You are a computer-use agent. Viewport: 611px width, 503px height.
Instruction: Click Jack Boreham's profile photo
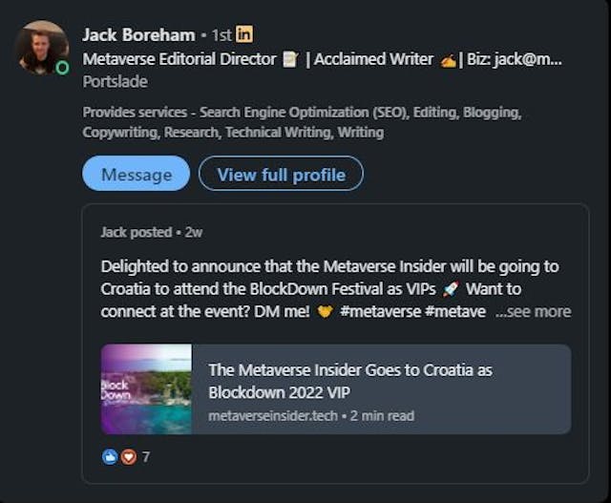pos(42,47)
